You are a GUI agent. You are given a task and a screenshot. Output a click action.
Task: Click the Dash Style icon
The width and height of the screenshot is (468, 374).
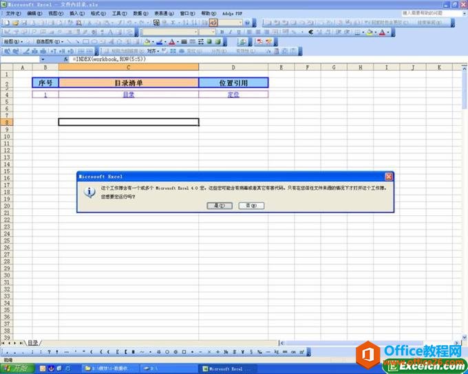tap(193, 42)
